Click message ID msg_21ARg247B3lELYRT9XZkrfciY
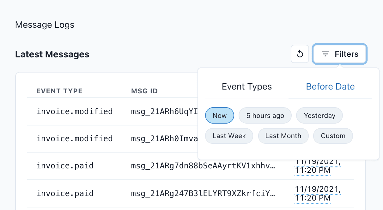Screen dimensions: 383x210 (203, 193)
